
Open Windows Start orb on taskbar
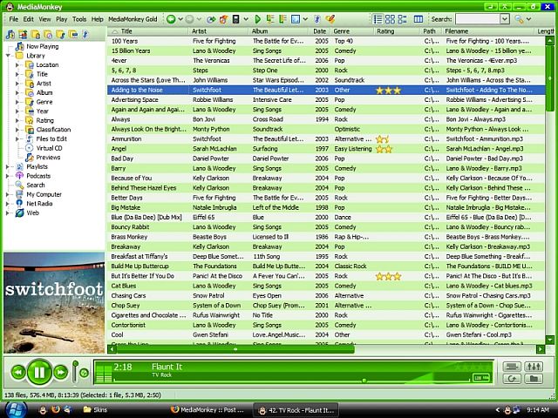point(16,410)
